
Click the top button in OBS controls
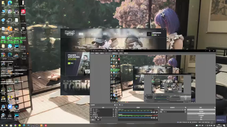click(x=201, y=110)
